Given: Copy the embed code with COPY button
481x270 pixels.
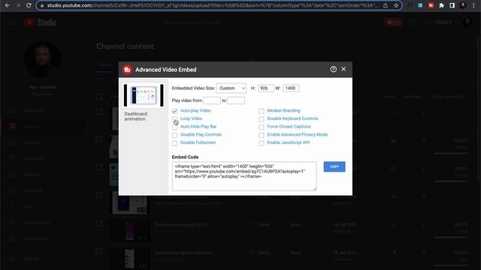Looking at the screenshot, I should 334,166.
